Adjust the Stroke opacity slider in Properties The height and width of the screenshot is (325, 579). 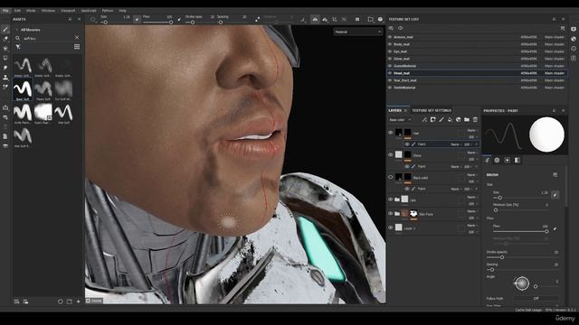[x=523, y=257]
